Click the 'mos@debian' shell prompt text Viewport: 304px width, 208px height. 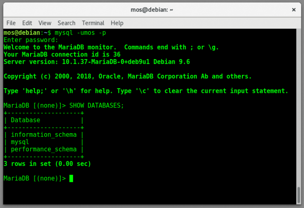click(22, 33)
